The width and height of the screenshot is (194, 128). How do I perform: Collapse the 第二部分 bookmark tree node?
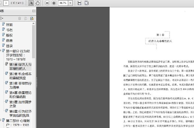[0, 120]
